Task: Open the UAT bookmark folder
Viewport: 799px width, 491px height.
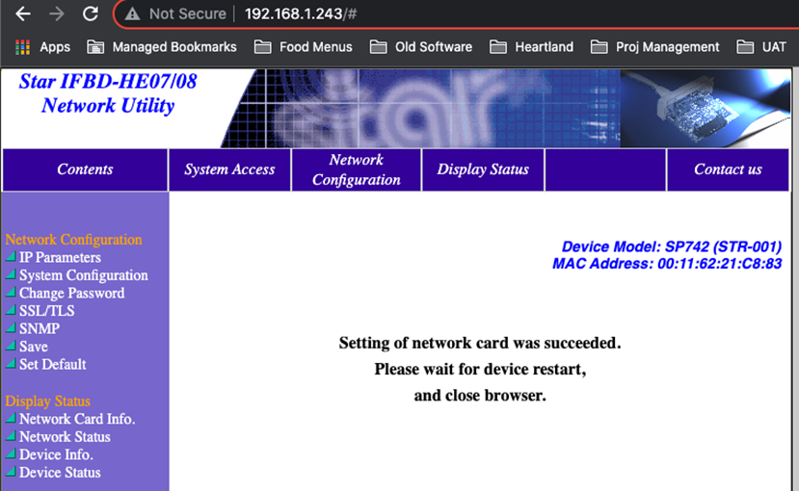Action: pyautogui.click(x=761, y=47)
